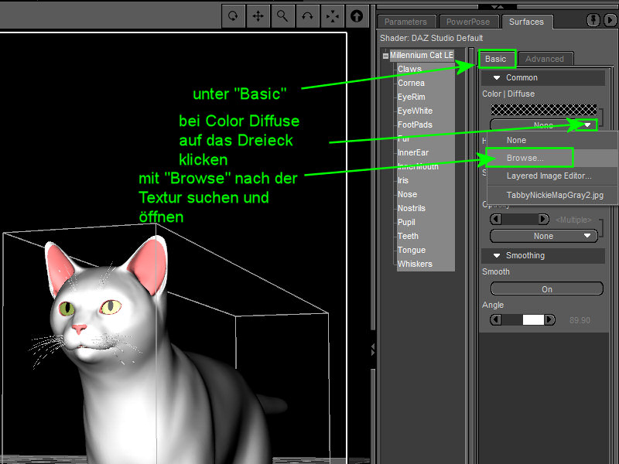Image resolution: width=619 pixels, height=464 pixels.
Task: Select the Claws surface
Action: tap(410, 69)
